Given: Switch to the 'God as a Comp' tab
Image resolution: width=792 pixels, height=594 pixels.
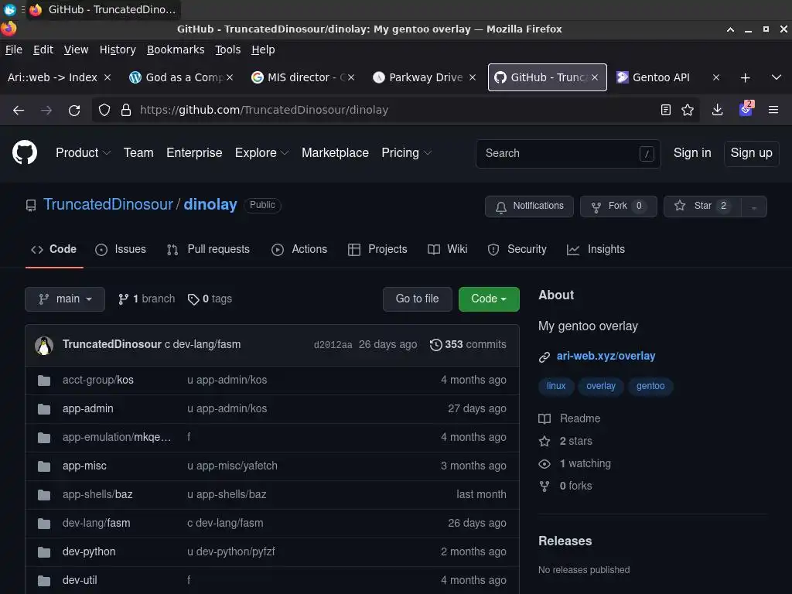Looking at the screenshot, I should click(x=176, y=77).
